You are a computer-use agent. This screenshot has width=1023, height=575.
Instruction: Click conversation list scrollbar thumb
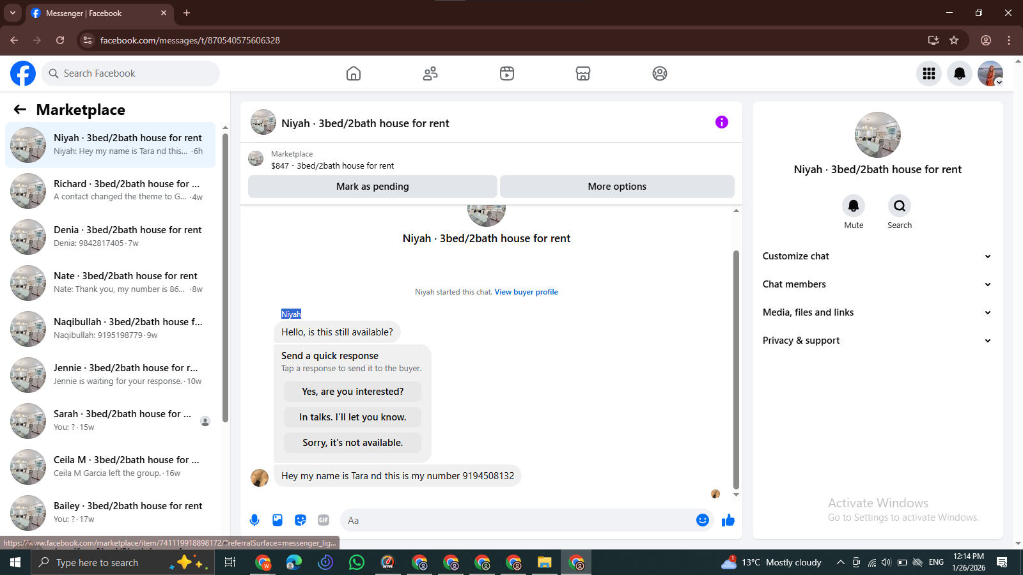[225, 277]
